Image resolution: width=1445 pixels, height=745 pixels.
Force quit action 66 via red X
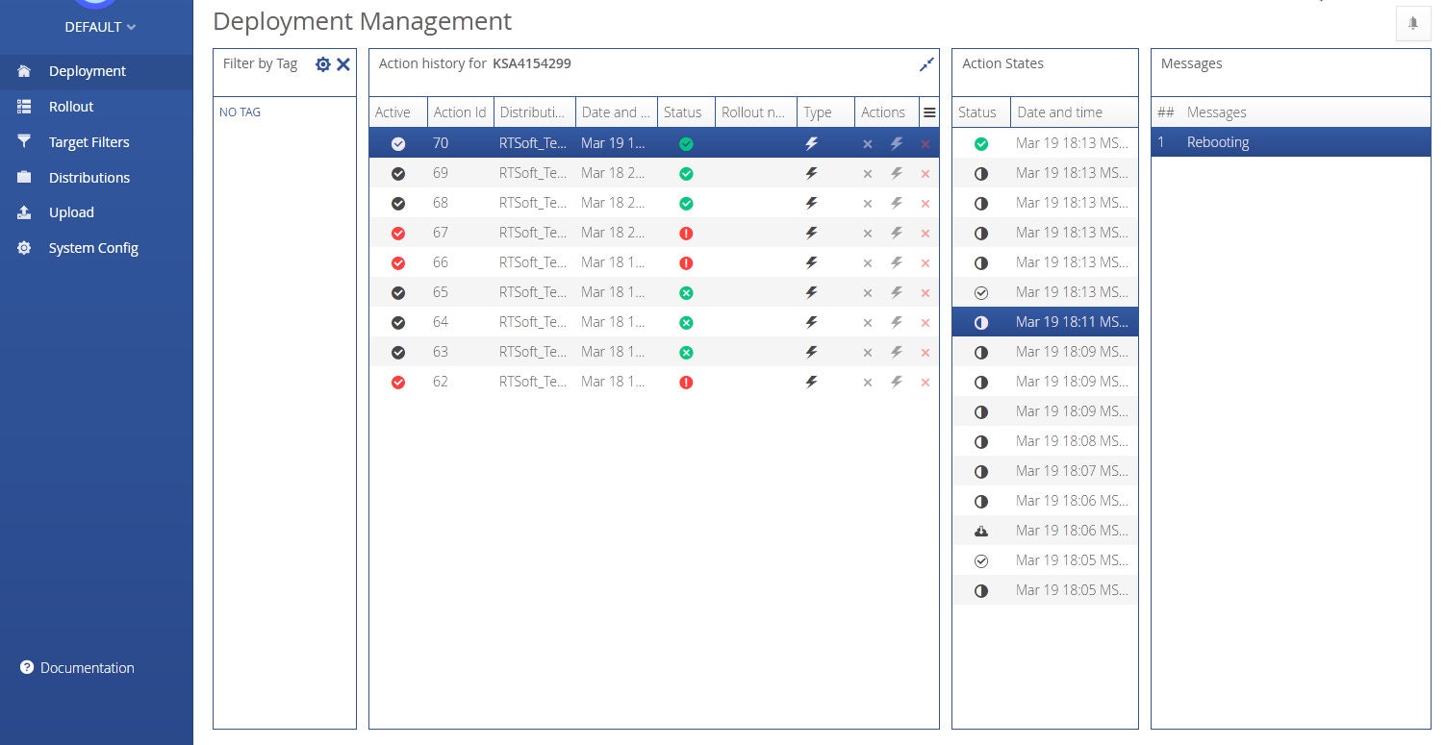(925, 263)
